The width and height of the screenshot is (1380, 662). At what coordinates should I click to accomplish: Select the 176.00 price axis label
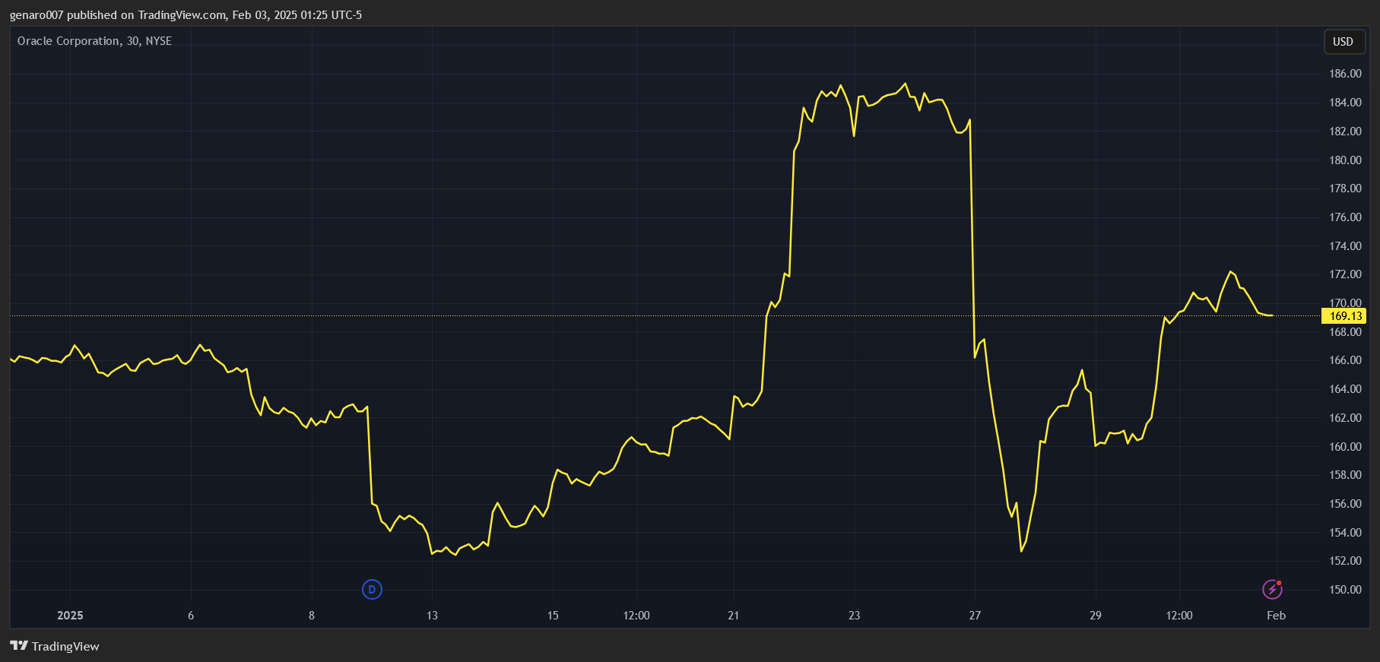point(1345,217)
